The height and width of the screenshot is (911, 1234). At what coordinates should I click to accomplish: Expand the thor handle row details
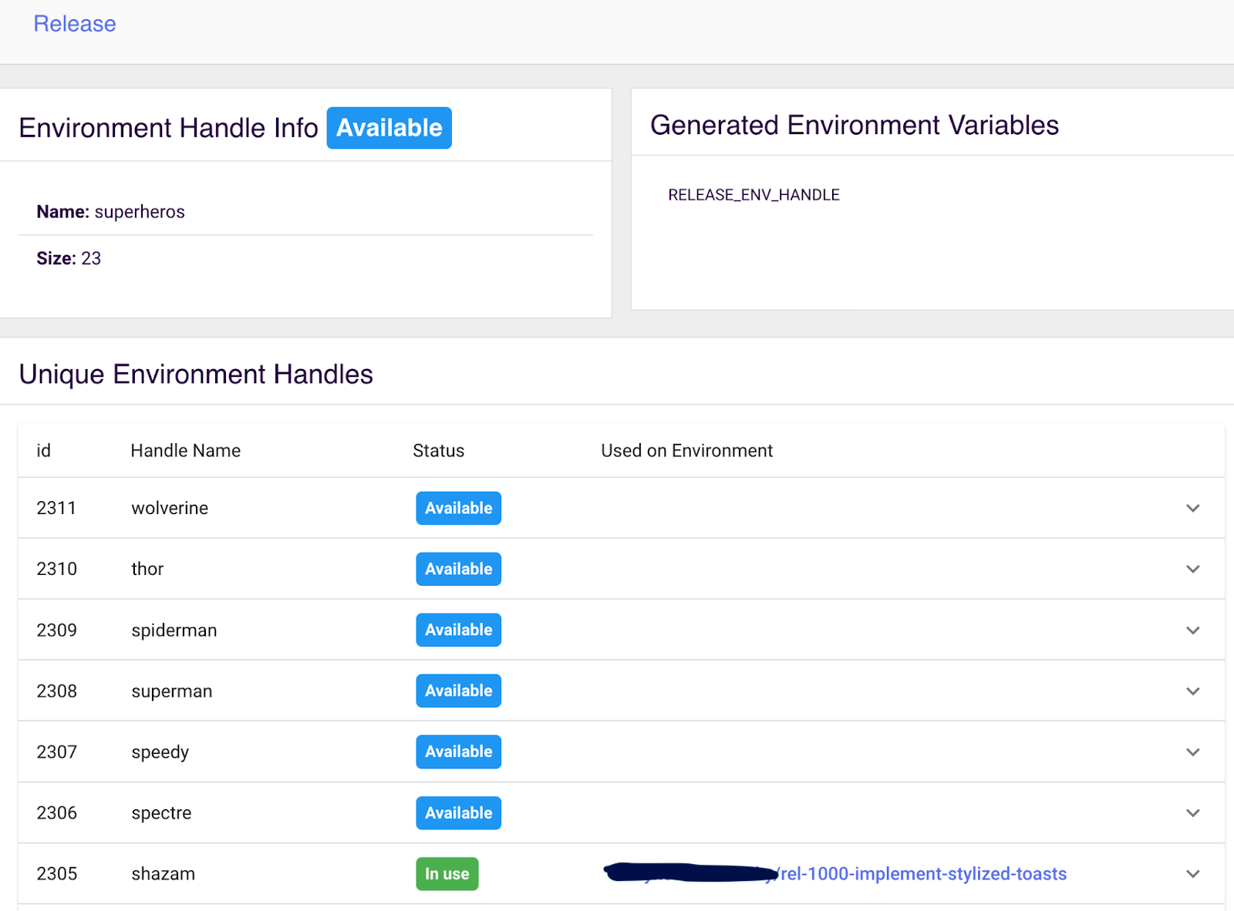pyautogui.click(x=1192, y=569)
